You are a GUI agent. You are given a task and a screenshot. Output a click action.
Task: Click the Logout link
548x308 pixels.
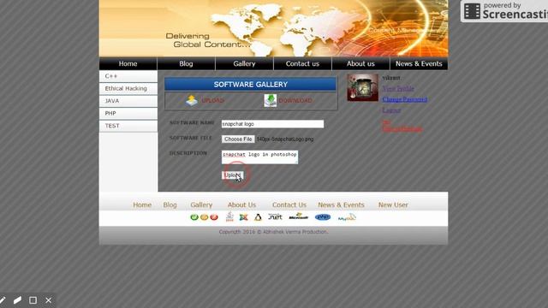(391, 110)
